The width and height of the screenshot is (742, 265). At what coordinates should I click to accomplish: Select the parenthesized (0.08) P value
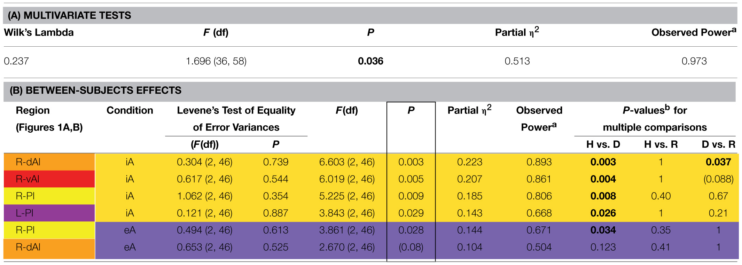coord(411,247)
